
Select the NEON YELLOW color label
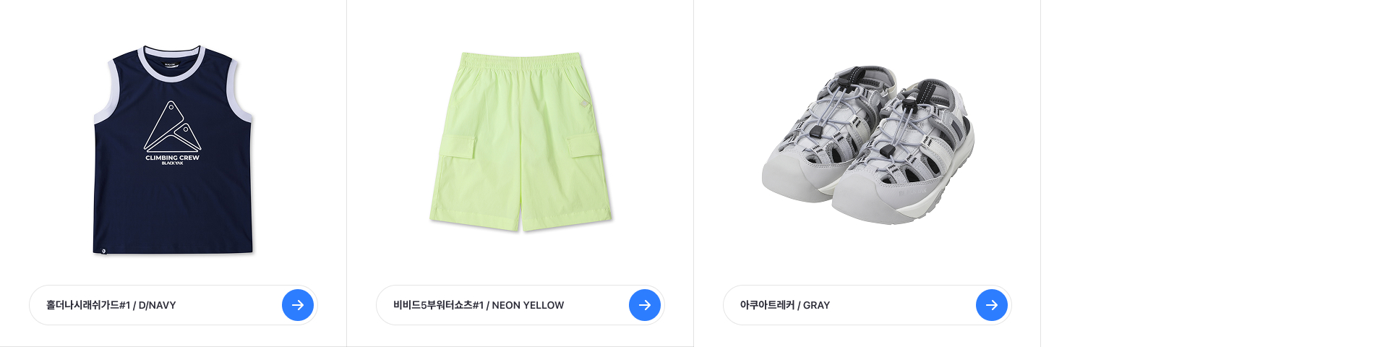click(528, 305)
